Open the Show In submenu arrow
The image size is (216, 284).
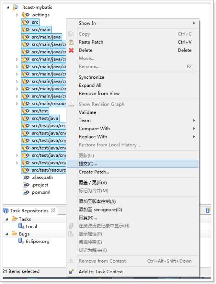(194, 23)
